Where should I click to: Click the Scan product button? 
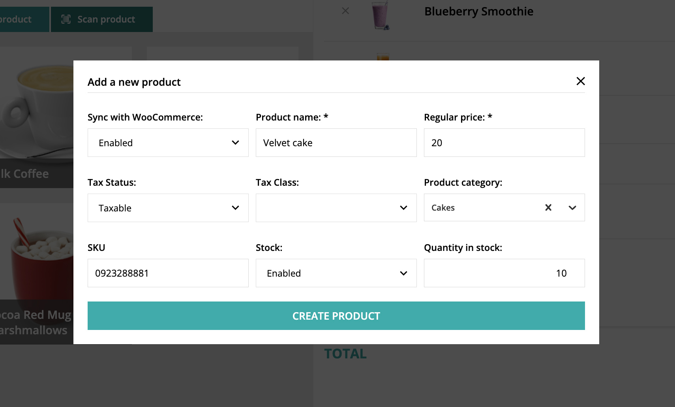(x=102, y=19)
